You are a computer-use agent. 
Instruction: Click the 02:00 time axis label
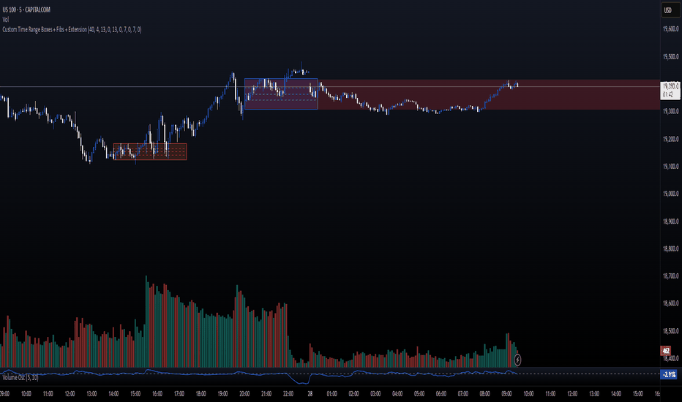click(353, 394)
